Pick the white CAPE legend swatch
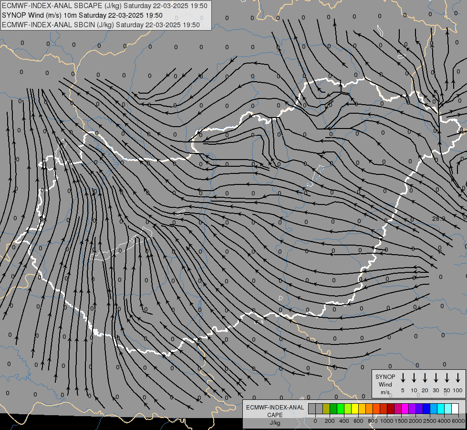 point(455,408)
